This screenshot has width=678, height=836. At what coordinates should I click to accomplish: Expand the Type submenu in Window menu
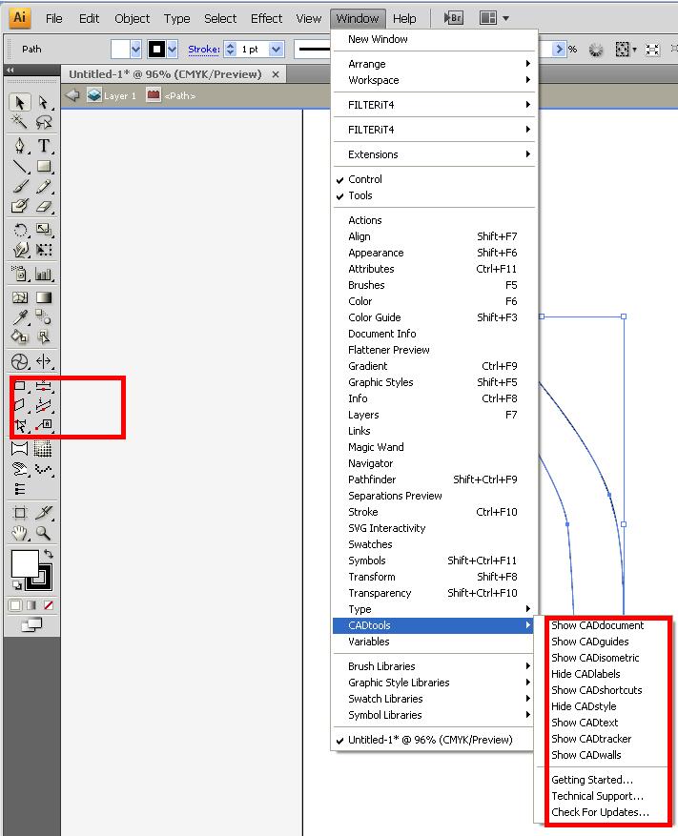433,609
